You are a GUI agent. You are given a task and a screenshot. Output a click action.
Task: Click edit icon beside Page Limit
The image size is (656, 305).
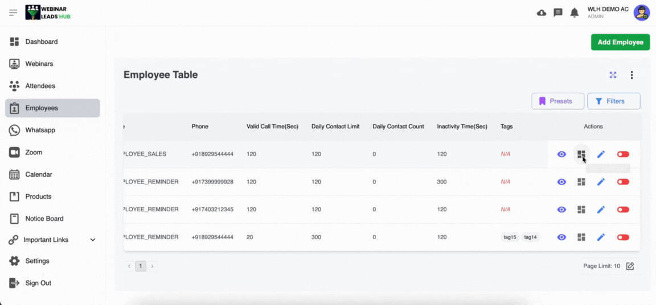[x=630, y=266]
